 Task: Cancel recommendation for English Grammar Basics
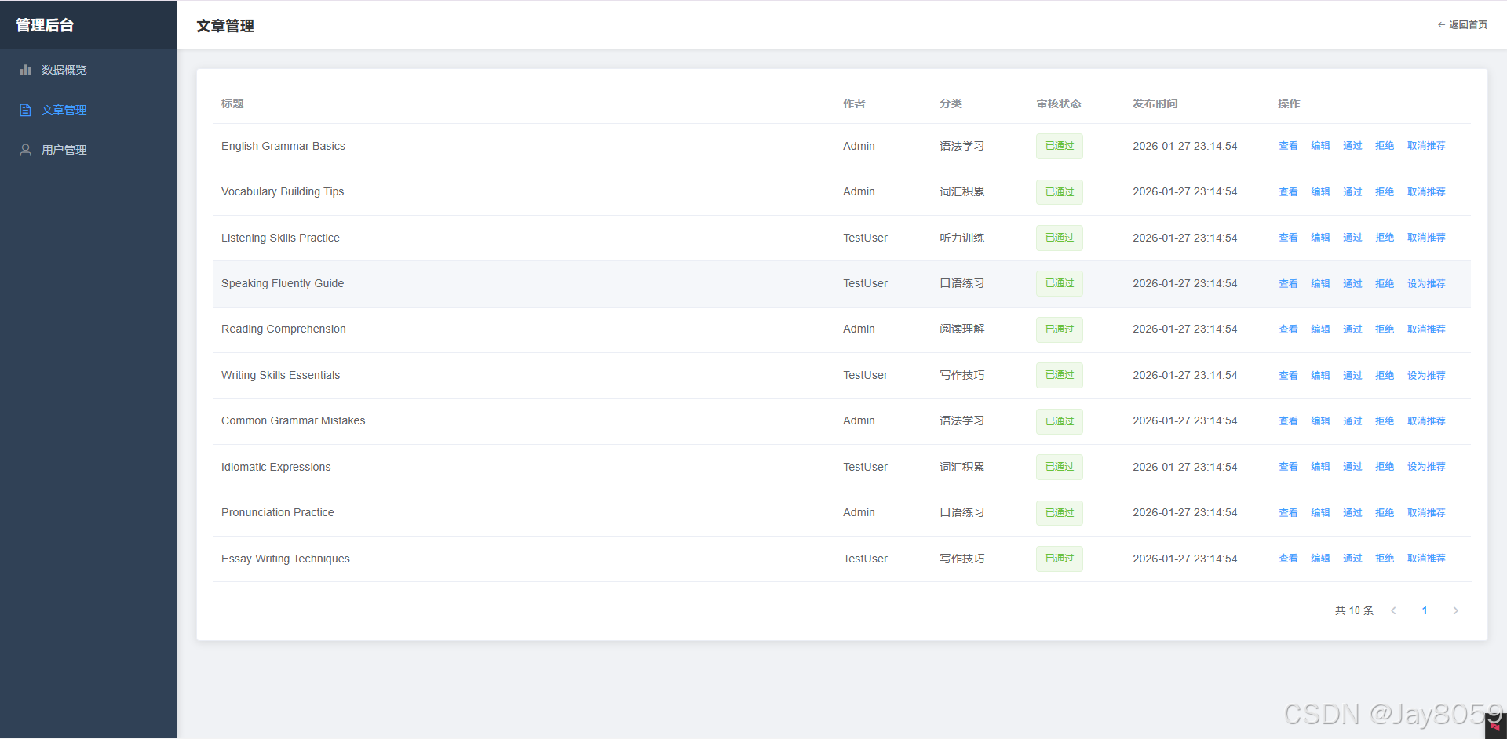(1426, 146)
